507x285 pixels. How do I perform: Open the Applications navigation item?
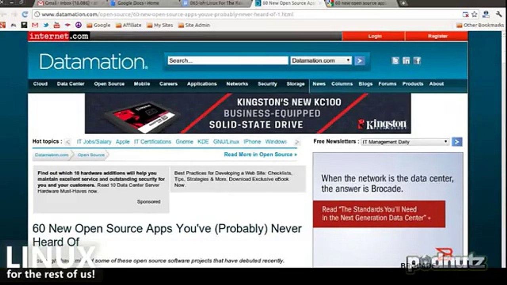202,84
